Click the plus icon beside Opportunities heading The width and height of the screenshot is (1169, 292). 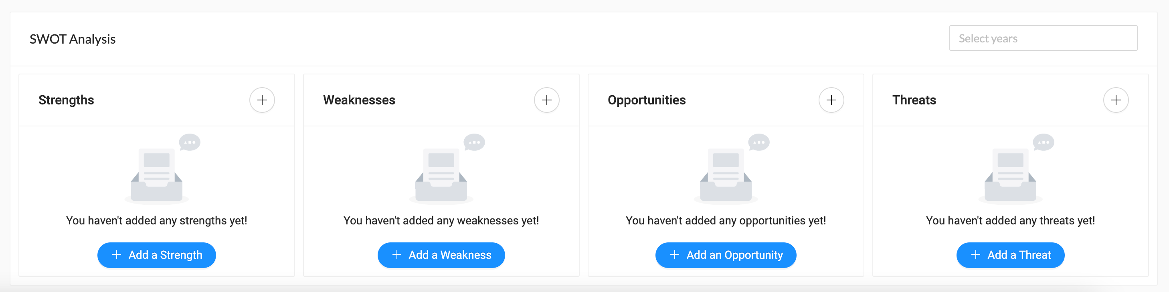coord(831,100)
